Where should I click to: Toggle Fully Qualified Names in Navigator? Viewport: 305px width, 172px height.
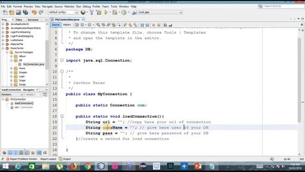click(x=33, y=153)
